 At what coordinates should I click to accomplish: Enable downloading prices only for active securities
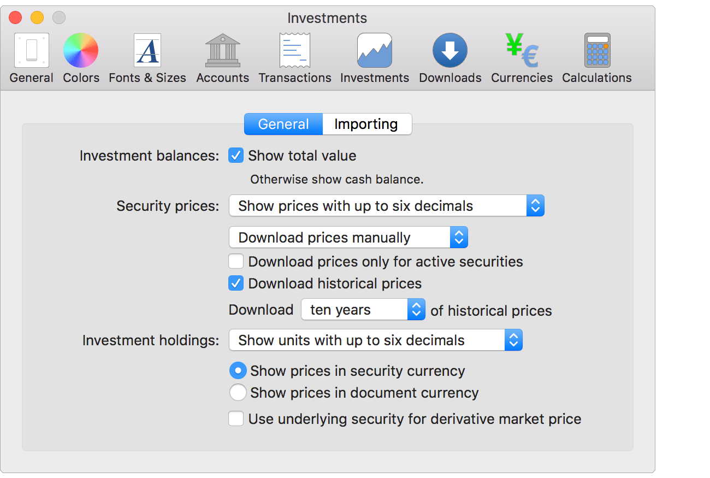pyautogui.click(x=235, y=261)
